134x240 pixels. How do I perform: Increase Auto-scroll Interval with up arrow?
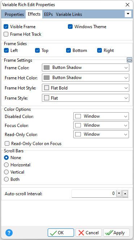click(125, 193)
